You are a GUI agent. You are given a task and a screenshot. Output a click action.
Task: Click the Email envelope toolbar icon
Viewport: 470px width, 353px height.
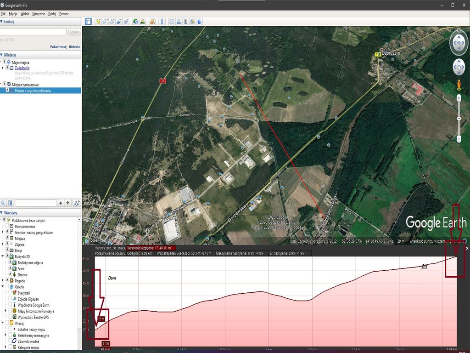click(172, 21)
